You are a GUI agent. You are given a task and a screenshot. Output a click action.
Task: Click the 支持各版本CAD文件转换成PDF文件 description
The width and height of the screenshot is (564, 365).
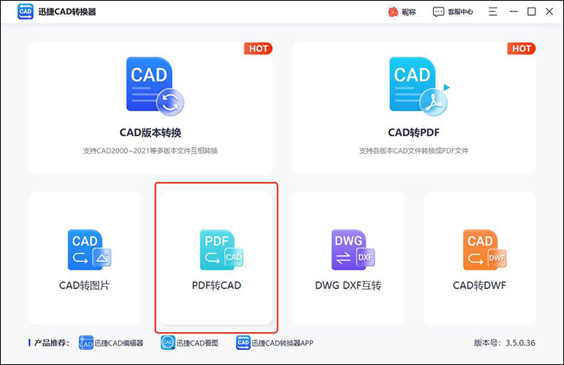tap(414, 151)
